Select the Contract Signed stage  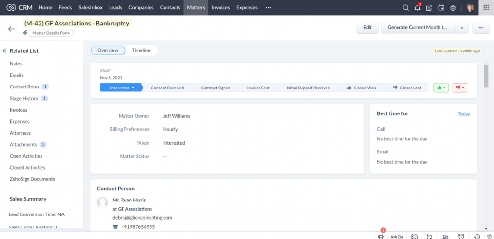pos(216,88)
